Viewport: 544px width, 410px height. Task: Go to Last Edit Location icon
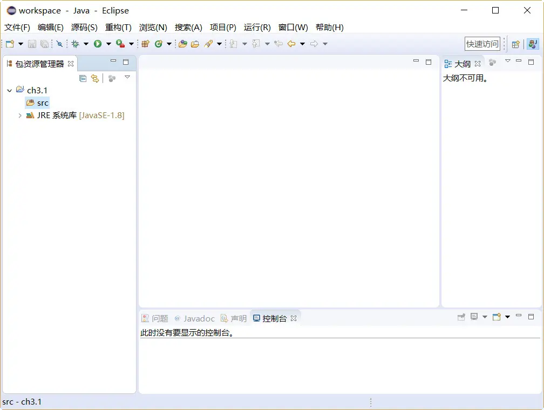(278, 44)
